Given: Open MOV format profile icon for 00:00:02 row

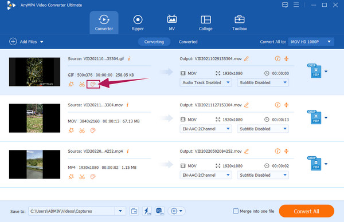Looking at the screenshot, I should 314,164.
